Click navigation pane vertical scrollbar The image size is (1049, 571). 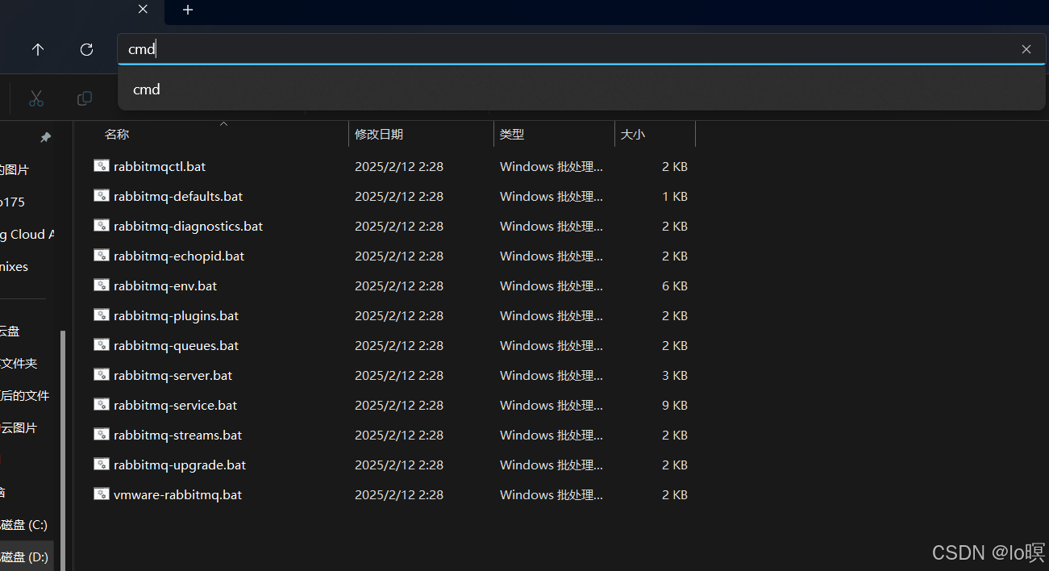point(63,452)
